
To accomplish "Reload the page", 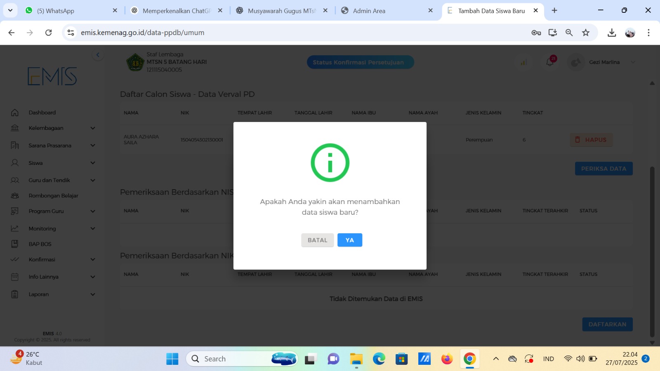I will (x=48, y=33).
